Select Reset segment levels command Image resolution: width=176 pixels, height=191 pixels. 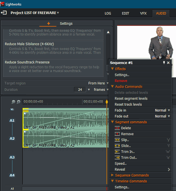point(131,99)
